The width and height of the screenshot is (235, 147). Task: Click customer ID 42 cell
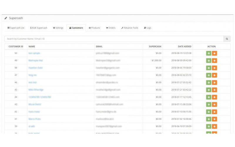click(x=16, y=112)
